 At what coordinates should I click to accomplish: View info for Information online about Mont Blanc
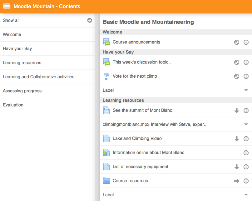point(246,153)
